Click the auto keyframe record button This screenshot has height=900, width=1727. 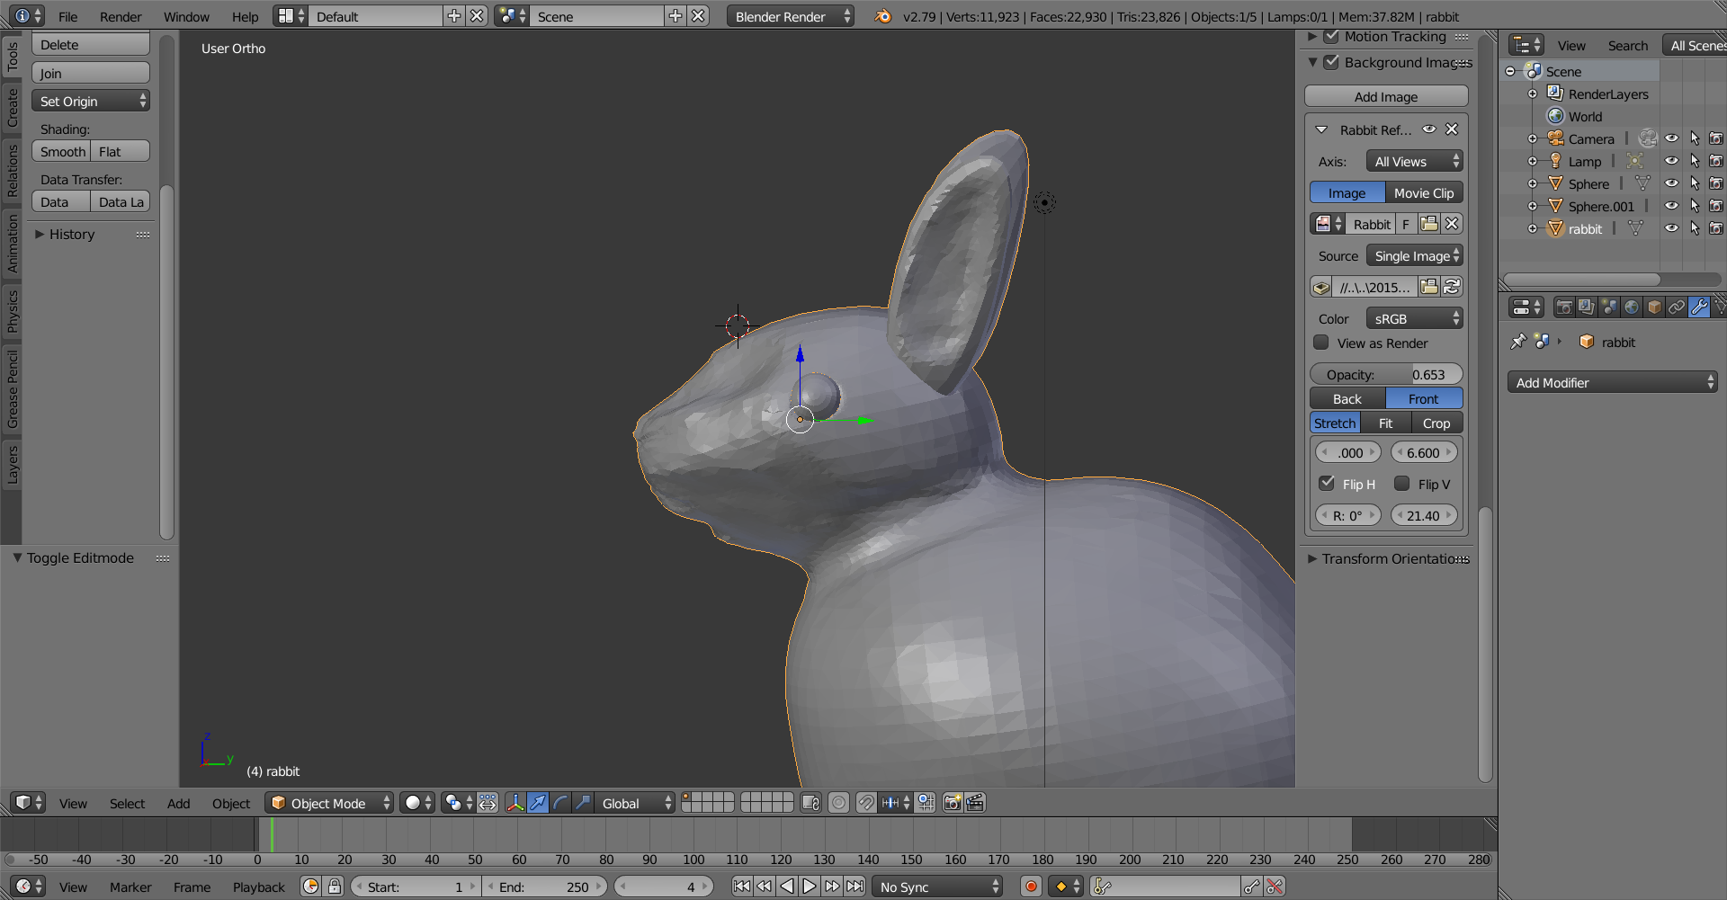1031,887
